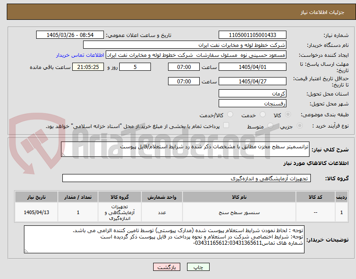Click the price validity hour 07:00 field
Image resolution: width=356 pixels, height=279 pixels.
click(x=184, y=81)
